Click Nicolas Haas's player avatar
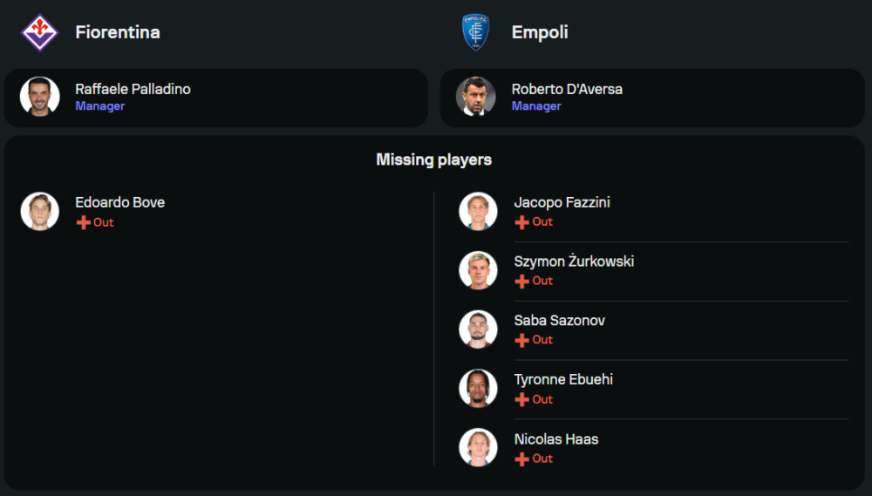The height and width of the screenshot is (496, 872). click(x=478, y=447)
